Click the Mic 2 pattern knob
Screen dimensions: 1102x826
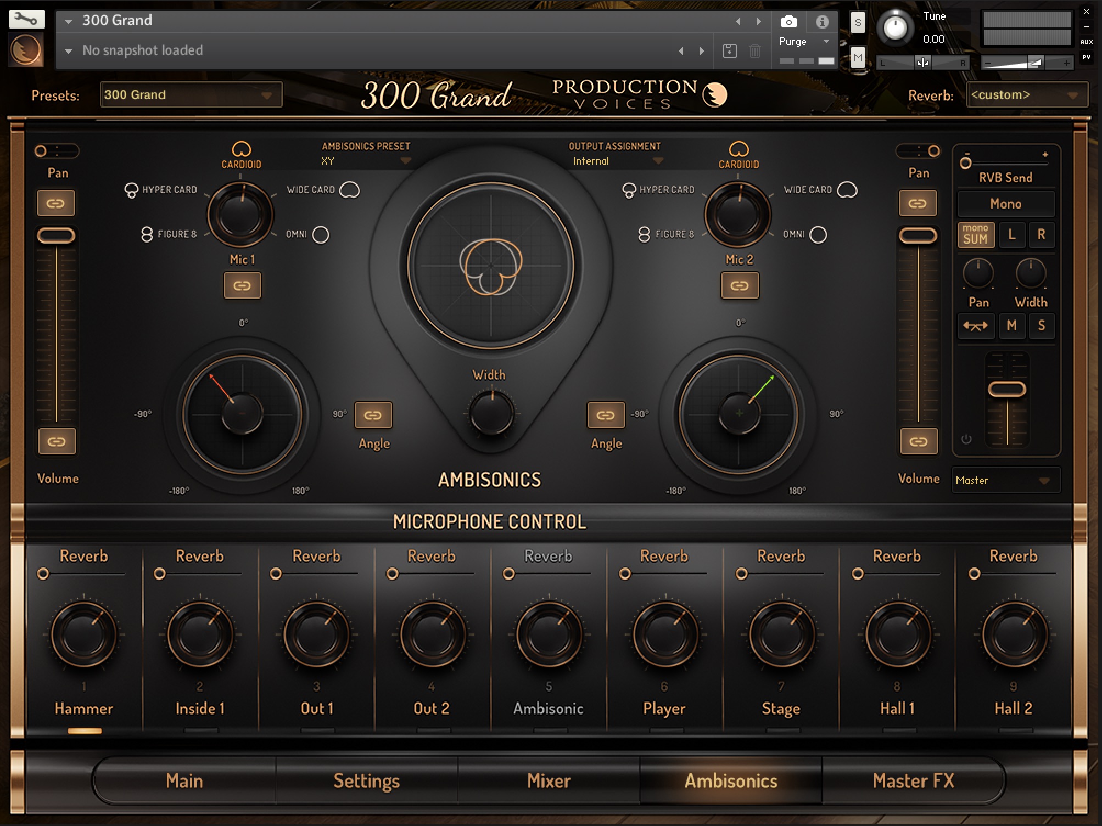coord(739,215)
